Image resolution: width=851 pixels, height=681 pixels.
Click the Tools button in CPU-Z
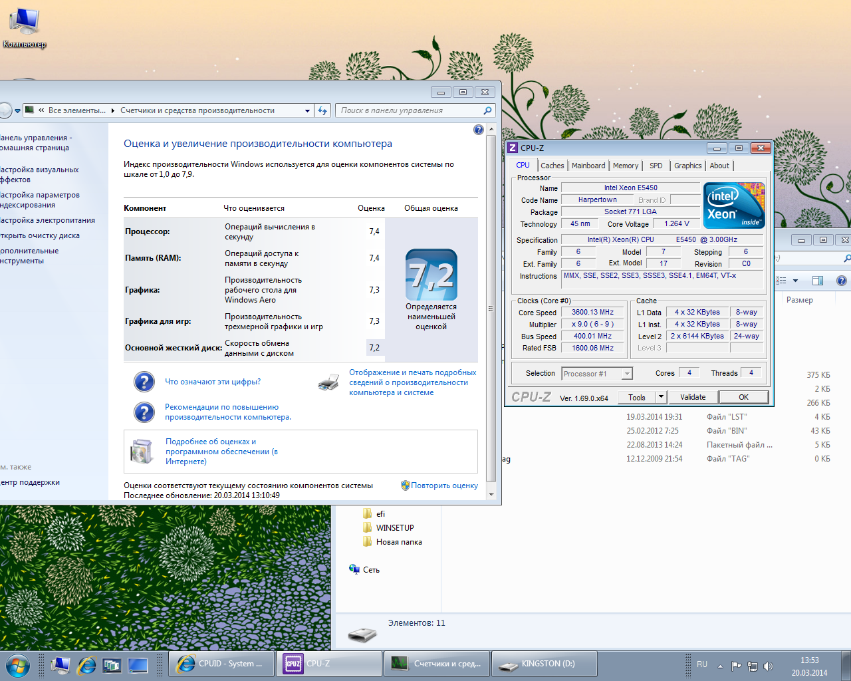pyautogui.click(x=637, y=397)
